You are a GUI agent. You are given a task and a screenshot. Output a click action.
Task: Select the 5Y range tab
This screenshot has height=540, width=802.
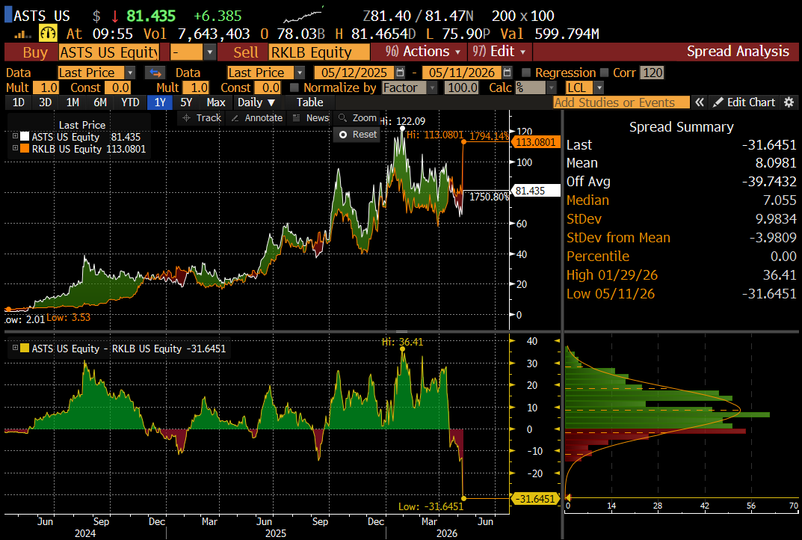pyautogui.click(x=186, y=102)
